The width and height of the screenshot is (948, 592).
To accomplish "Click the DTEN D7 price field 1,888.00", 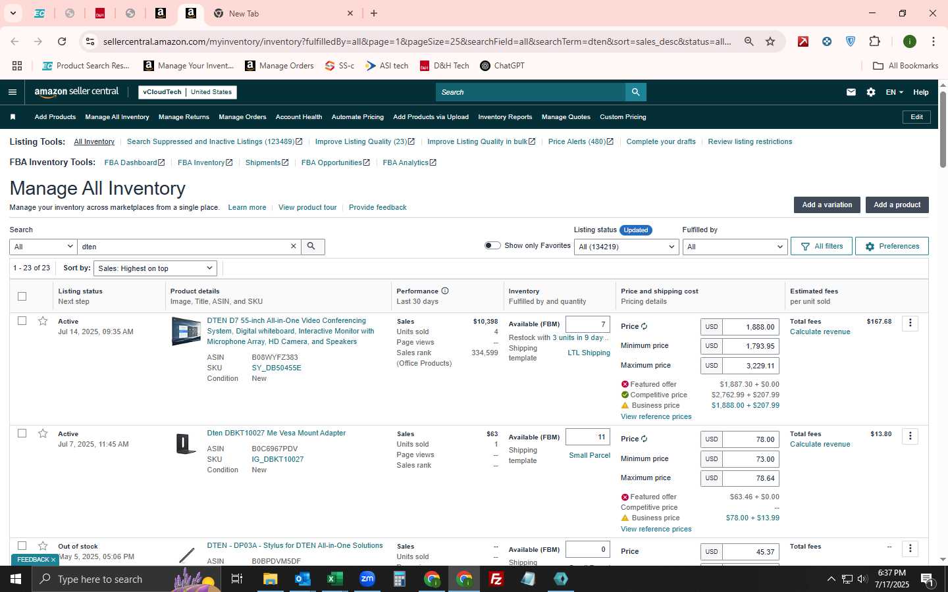I will coord(750,327).
